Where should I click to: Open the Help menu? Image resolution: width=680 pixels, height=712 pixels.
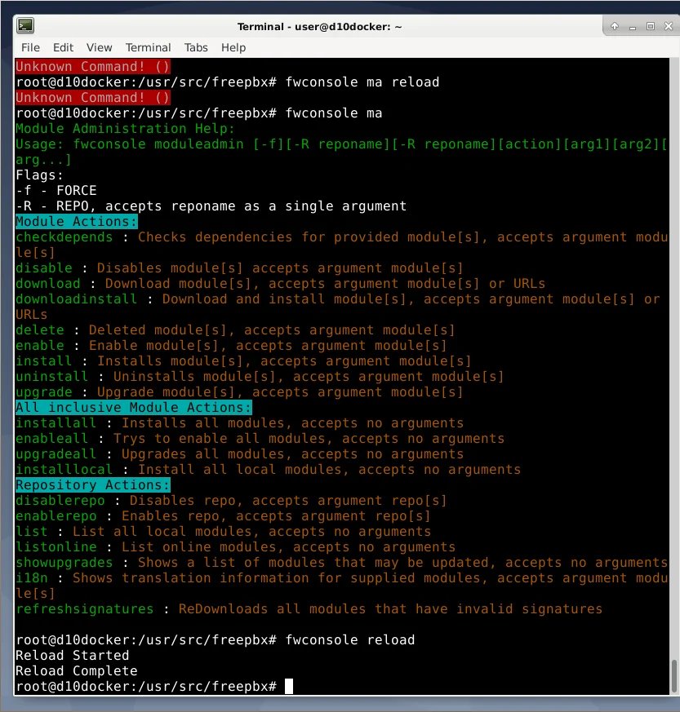pyautogui.click(x=233, y=47)
